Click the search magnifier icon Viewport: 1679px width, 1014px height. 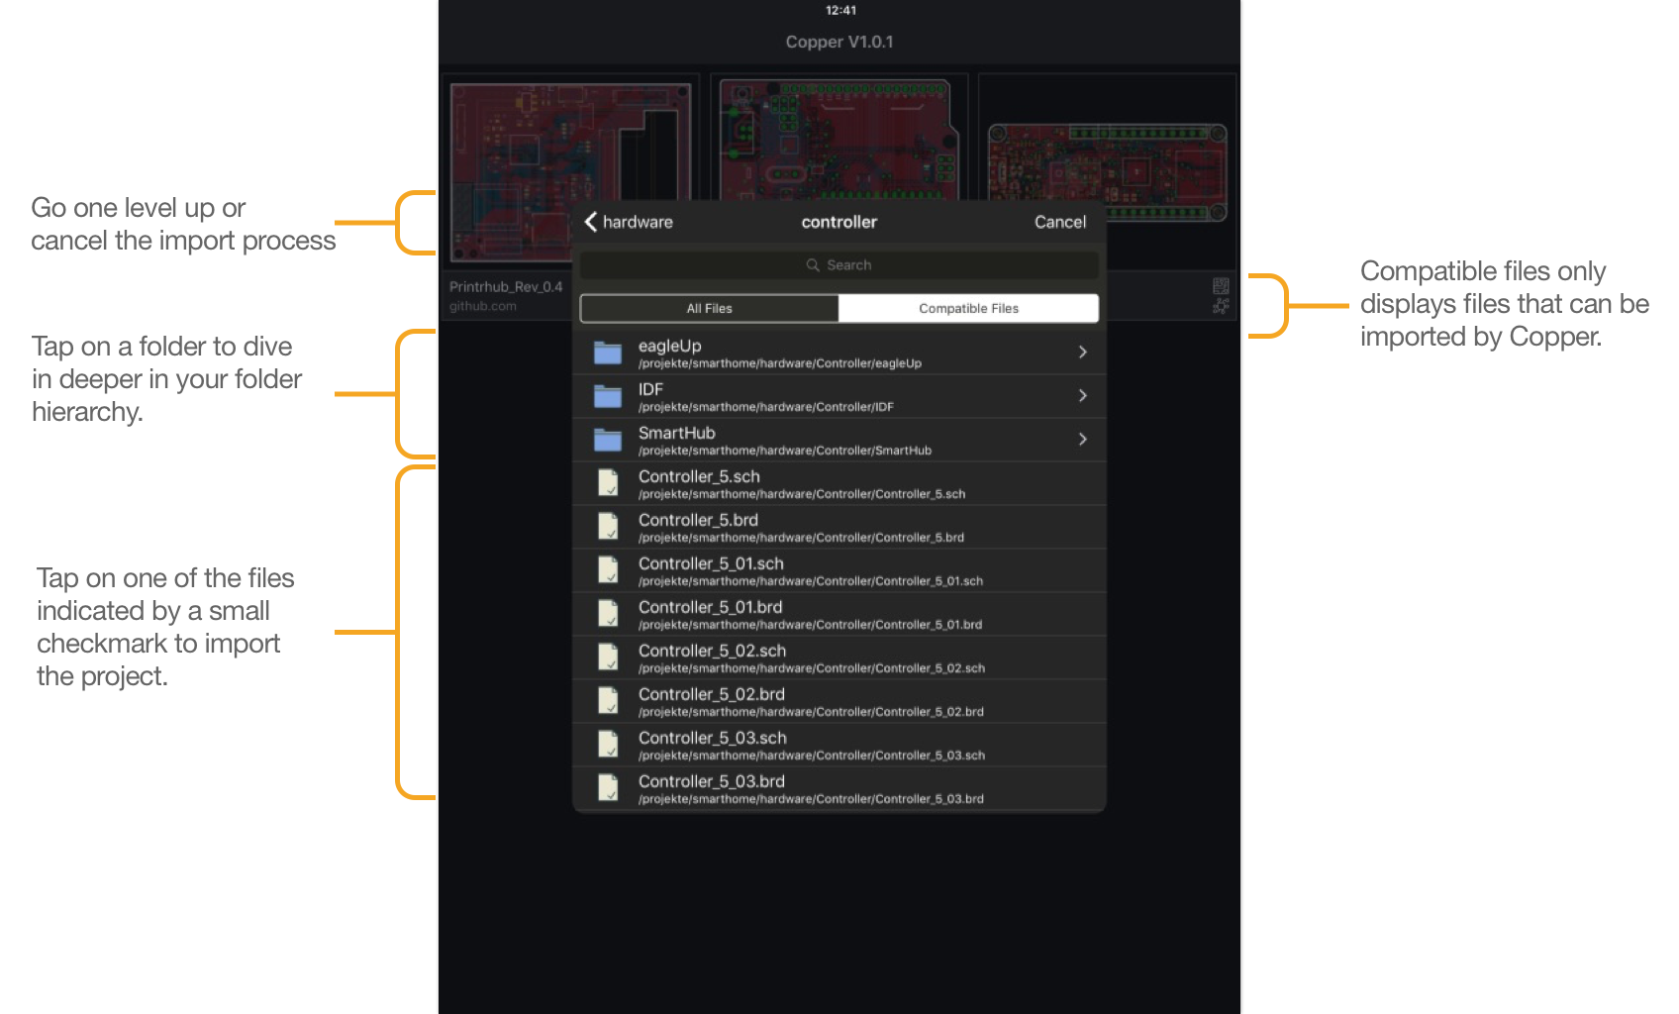(x=813, y=265)
